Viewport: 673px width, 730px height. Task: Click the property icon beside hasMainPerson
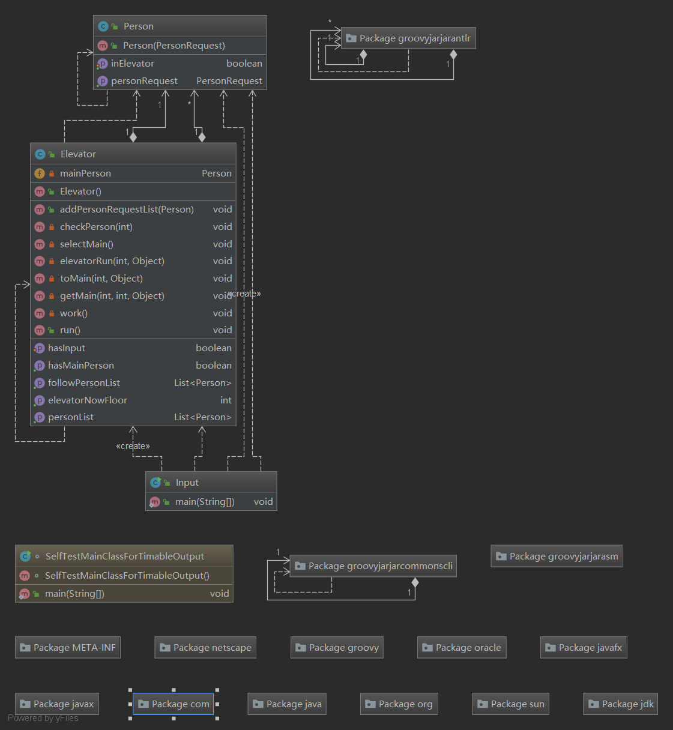point(40,366)
